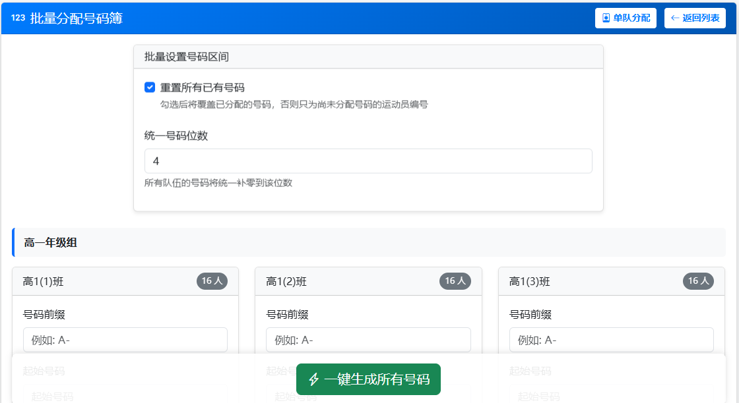This screenshot has height=403, width=739.
Task: Click the 号码前缀 field under 高1(2)班
Action: coord(368,340)
